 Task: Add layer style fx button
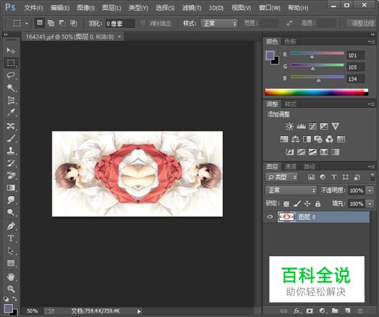point(297,311)
